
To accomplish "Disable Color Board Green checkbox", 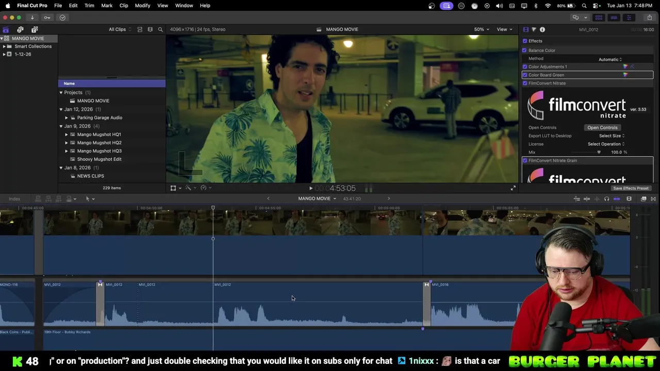I will (x=525, y=75).
